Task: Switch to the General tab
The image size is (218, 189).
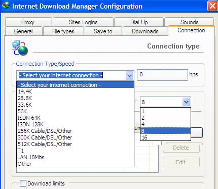Action: pos(23,31)
